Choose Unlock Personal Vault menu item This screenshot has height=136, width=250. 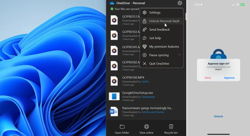tap(164, 21)
